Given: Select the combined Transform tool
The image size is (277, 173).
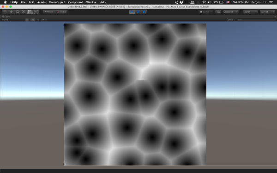Looking at the screenshot, I should click(x=36, y=12).
